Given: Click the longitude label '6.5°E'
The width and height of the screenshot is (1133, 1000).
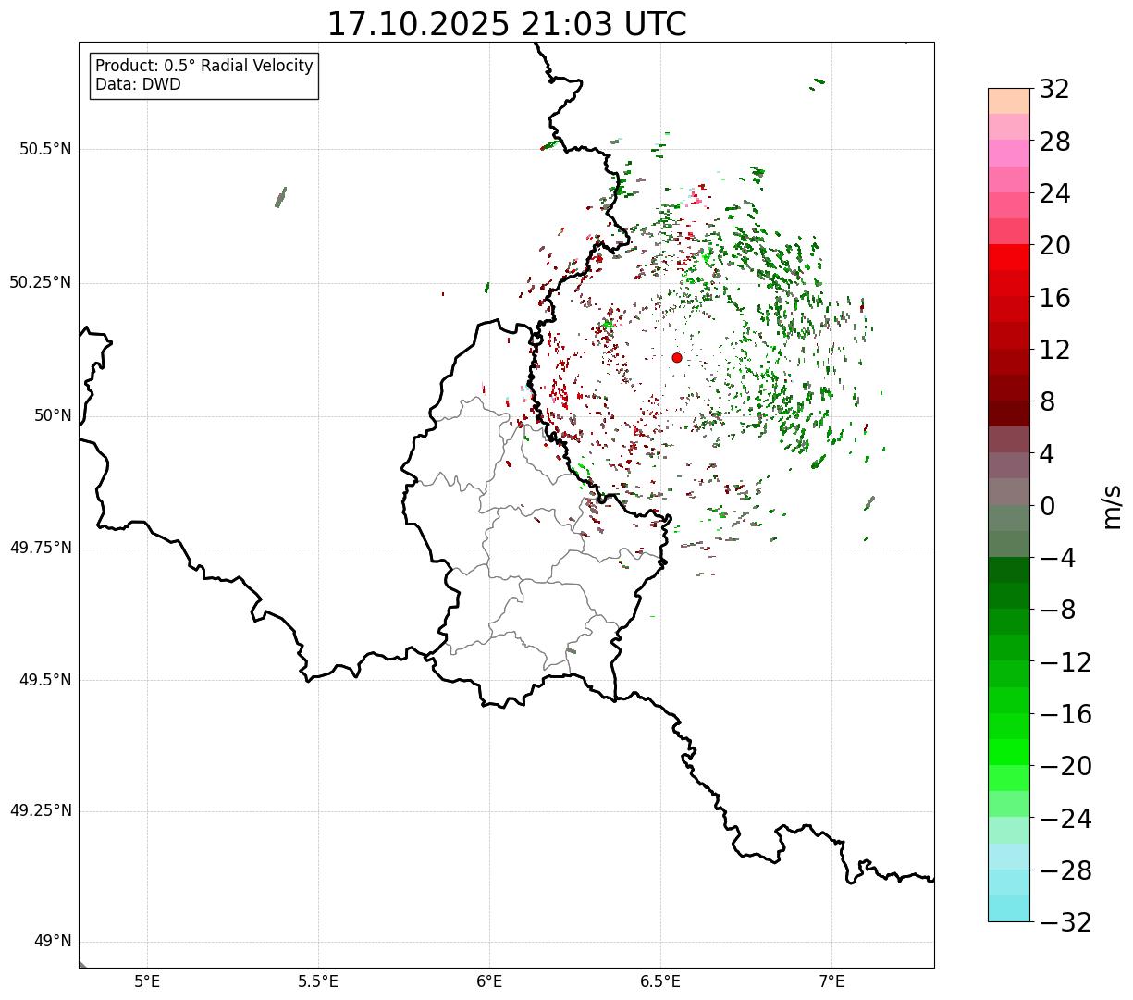Looking at the screenshot, I should pos(660,981).
